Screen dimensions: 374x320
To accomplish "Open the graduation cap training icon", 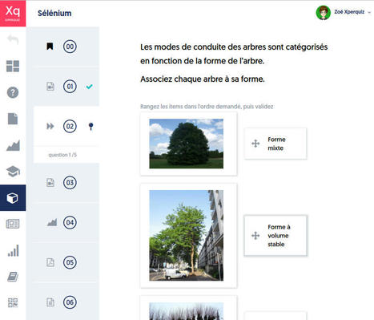I will pos(13,172).
